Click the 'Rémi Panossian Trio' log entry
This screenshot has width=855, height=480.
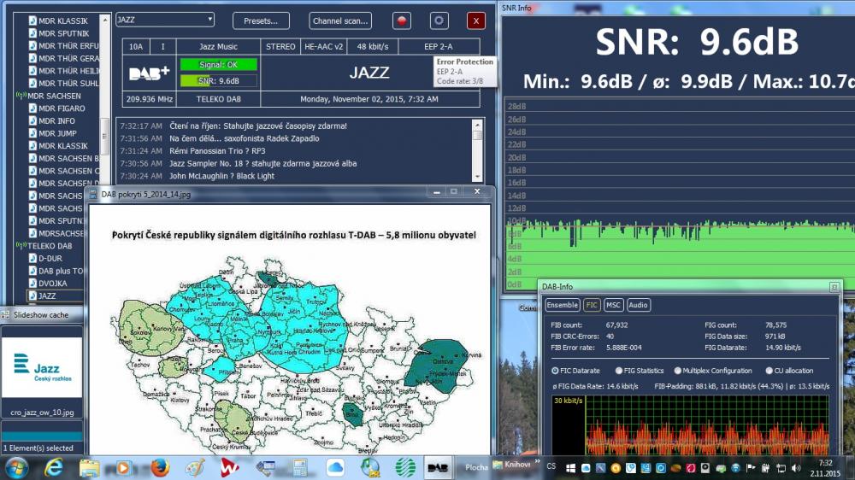tap(217, 151)
